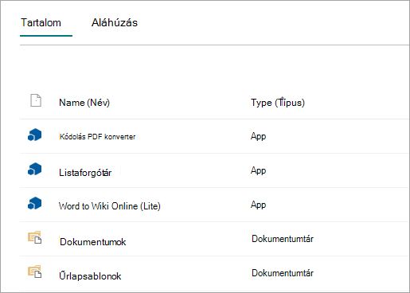Screen dimensions: 410x293
Task: Sort by the Type (Típus) column header
Action: 278,103
